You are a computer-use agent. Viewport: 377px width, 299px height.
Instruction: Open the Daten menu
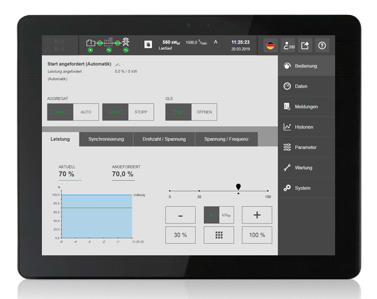click(306, 86)
